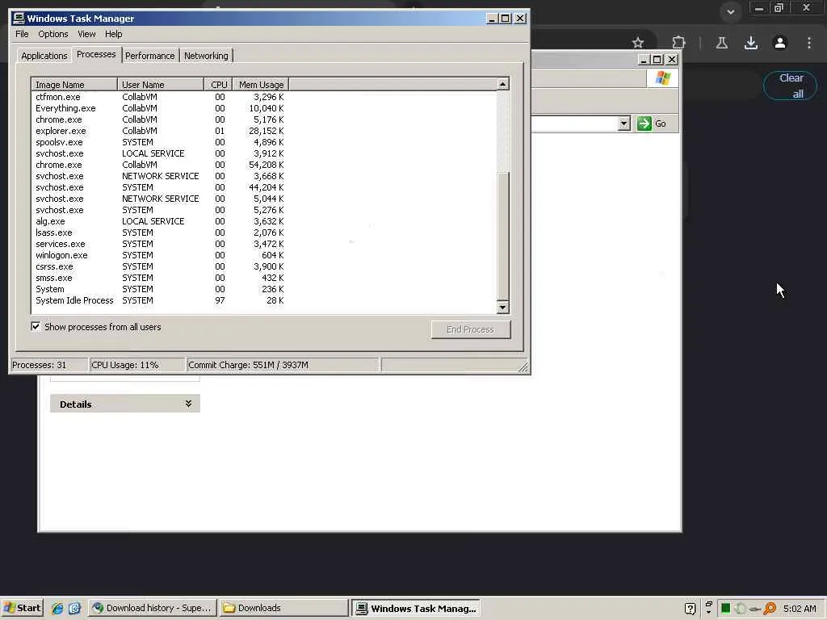Open the View menu
The image size is (827, 620).
[x=86, y=34]
